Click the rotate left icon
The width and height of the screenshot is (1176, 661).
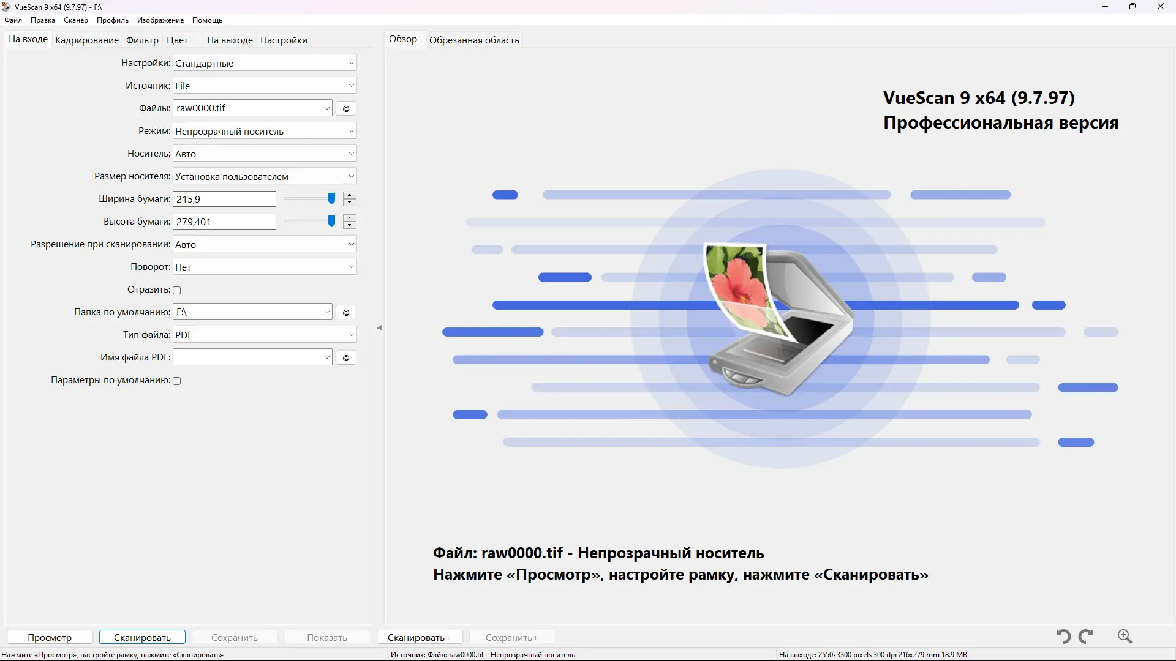click(x=1064, y=637)
